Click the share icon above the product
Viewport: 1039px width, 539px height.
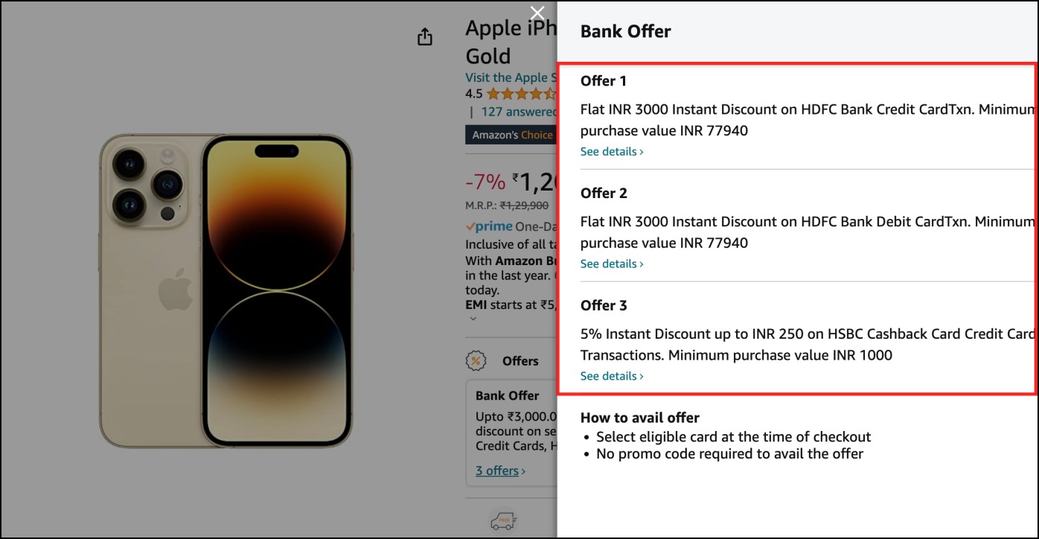(x=425, y=36)
